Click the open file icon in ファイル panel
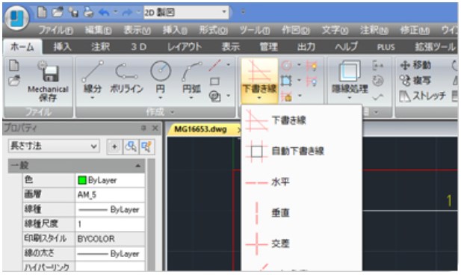This screenshot has height=275, width=461. (13, 81)
